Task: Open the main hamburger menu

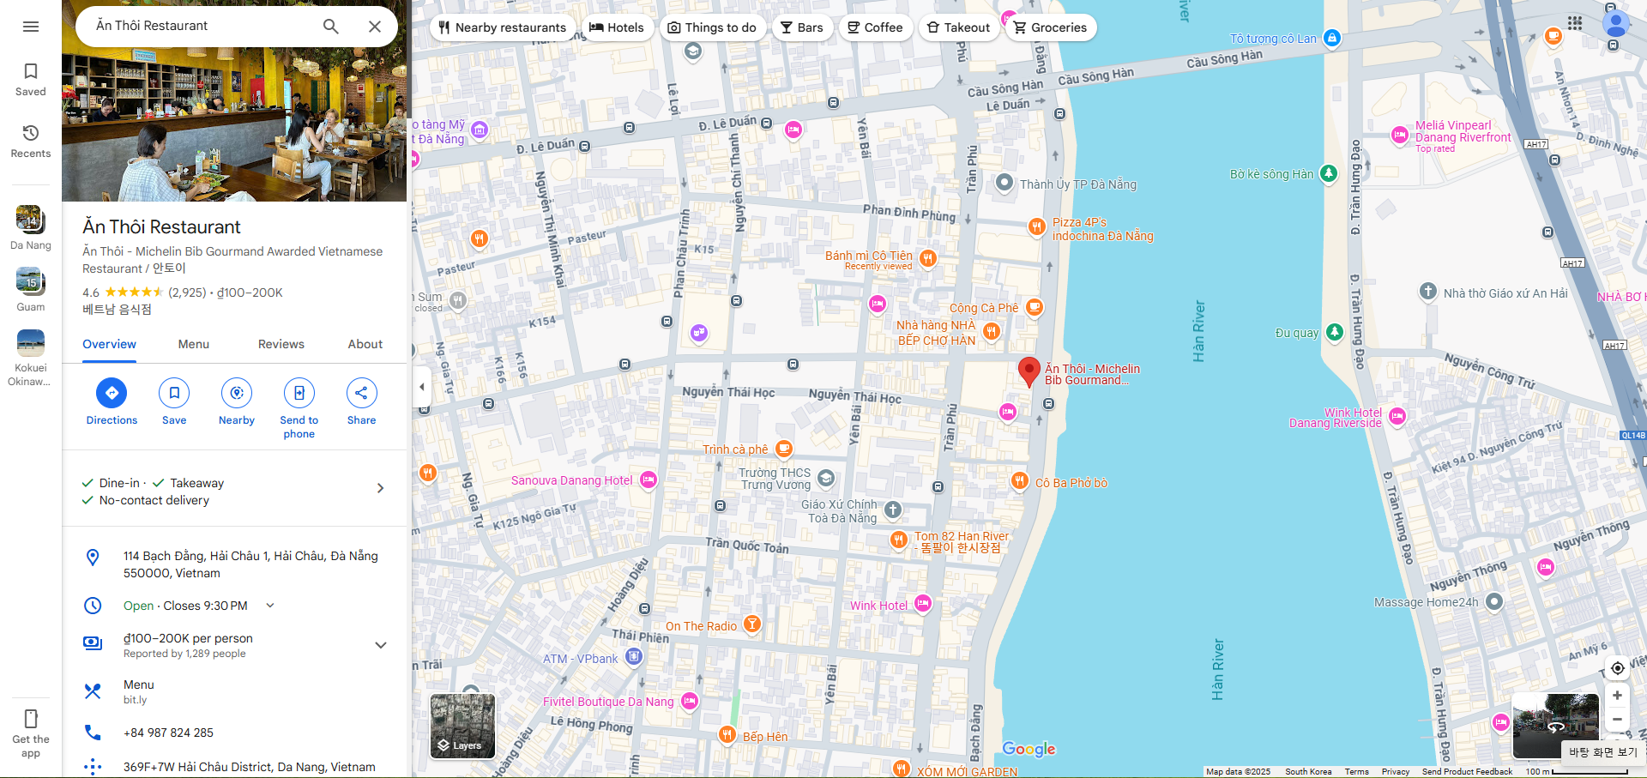Action: (x=31, y=27)
